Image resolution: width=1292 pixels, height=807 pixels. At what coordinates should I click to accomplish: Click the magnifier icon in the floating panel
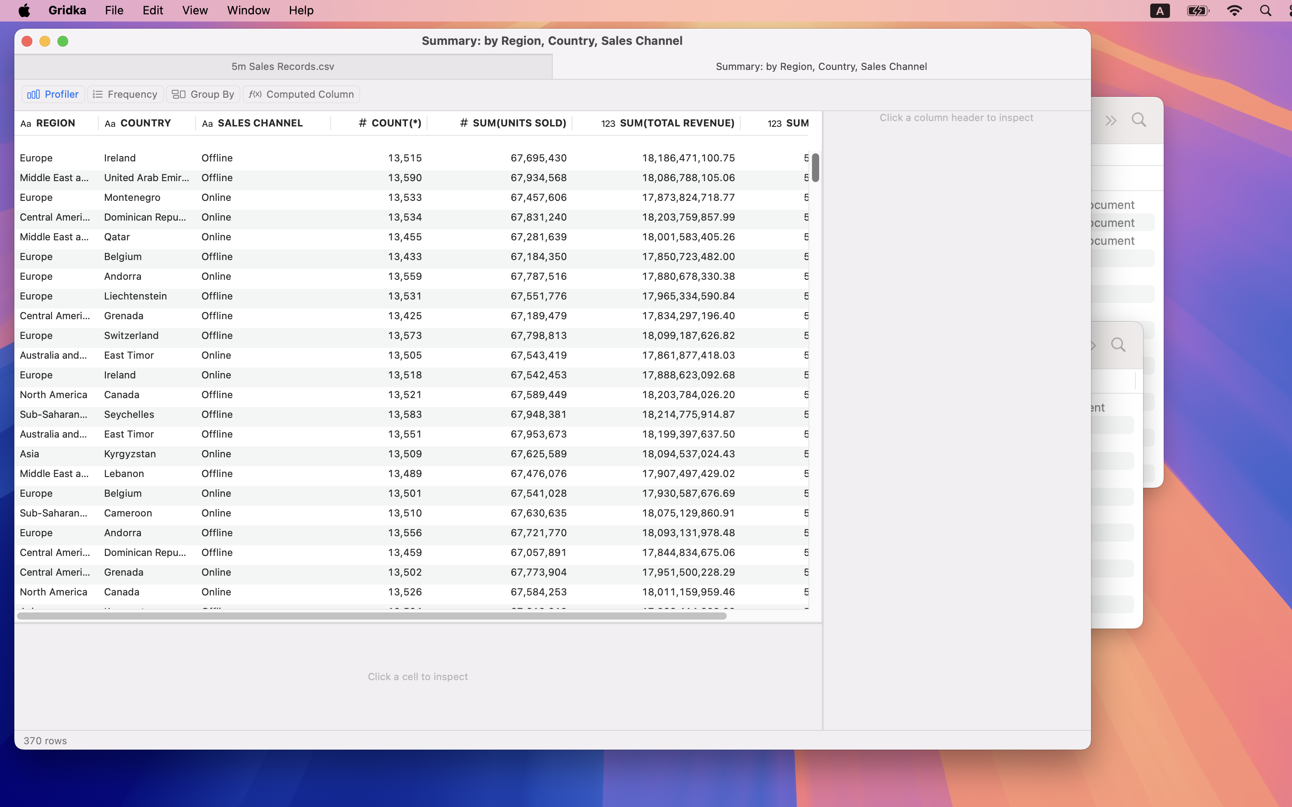(x=1118, y=345)
